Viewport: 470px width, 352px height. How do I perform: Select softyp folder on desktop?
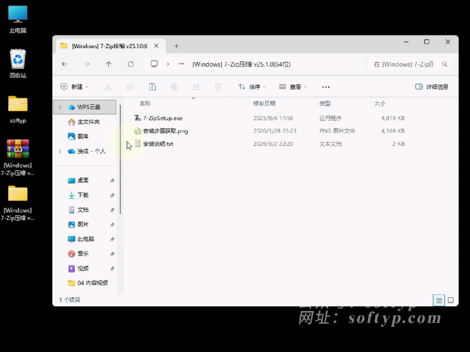(x=18, y=109)
